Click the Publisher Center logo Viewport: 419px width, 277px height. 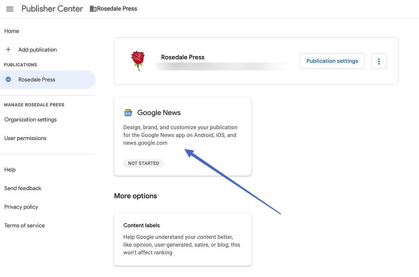(52, 8)
